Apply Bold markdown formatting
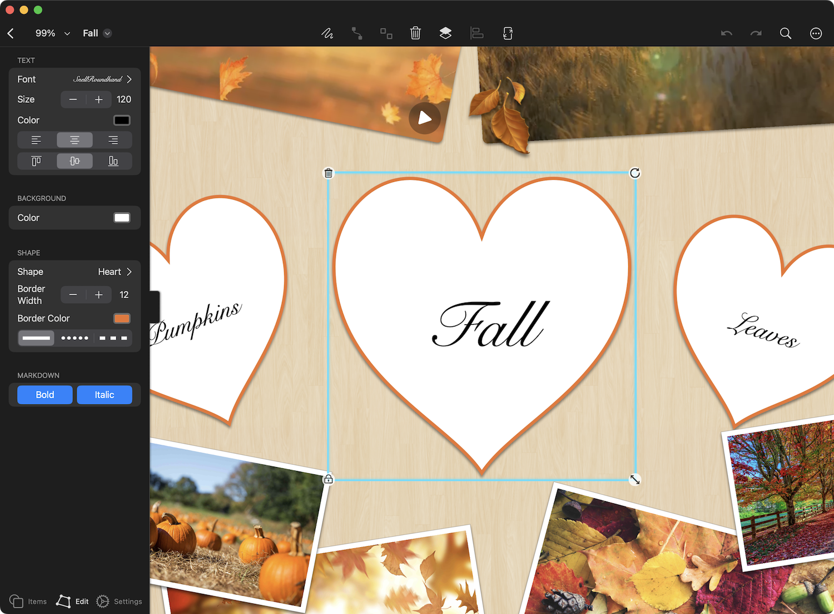 click(45, 395)
